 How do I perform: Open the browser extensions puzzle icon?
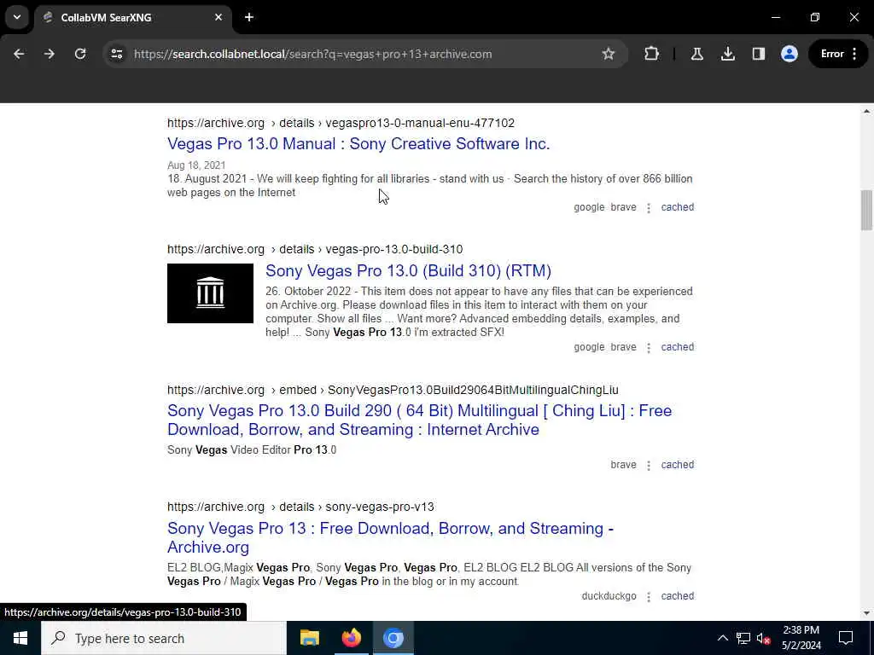coord(651,54)
